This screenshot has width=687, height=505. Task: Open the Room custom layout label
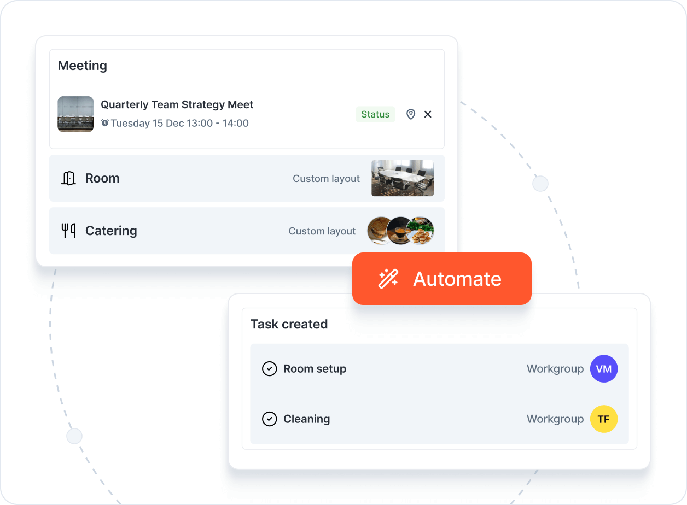click(326, 179)
